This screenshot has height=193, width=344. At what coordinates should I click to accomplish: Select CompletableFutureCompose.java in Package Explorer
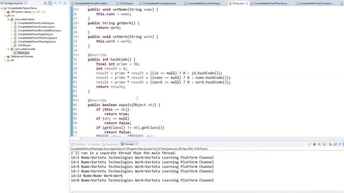click(x=36, y=27)
